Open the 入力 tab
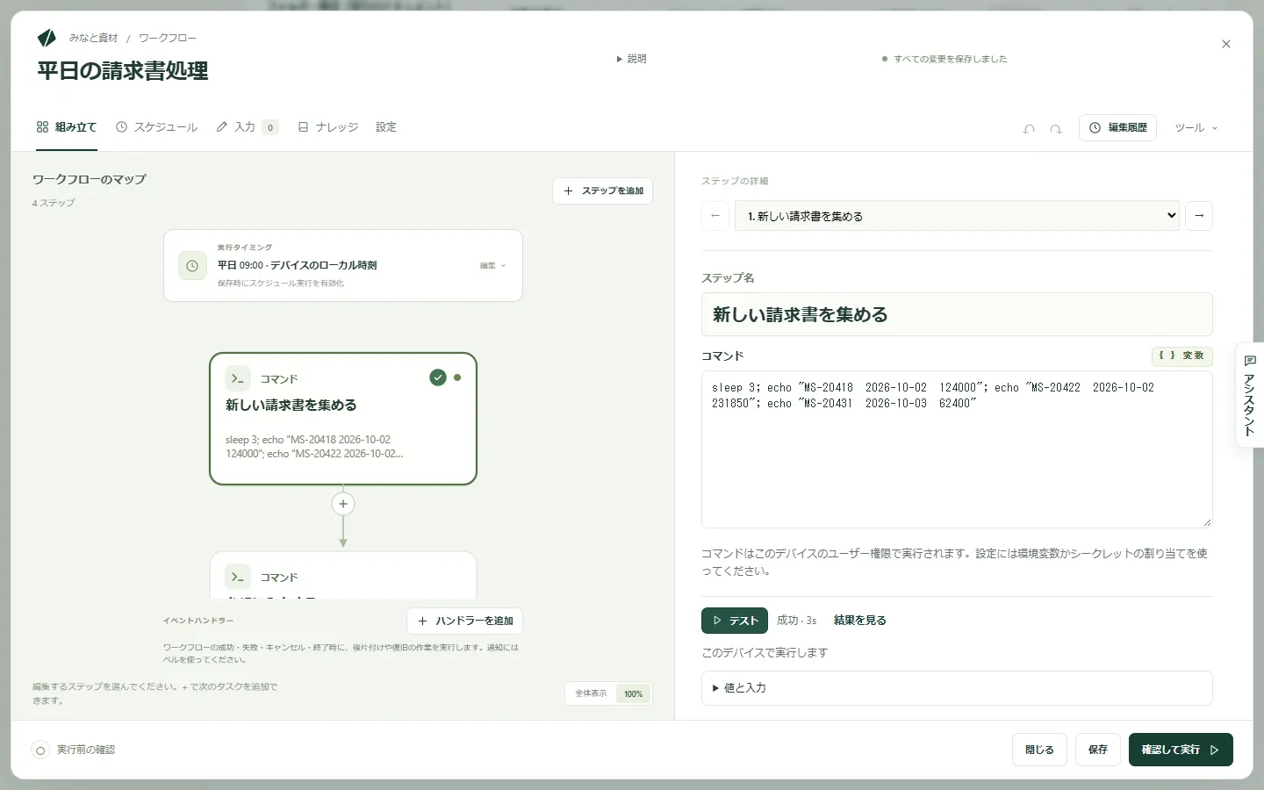The width and height of the screenshot is (1264, 790). coord(247,128)
